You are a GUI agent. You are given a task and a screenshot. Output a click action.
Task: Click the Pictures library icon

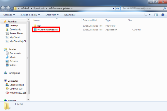[x=7, y=61]
